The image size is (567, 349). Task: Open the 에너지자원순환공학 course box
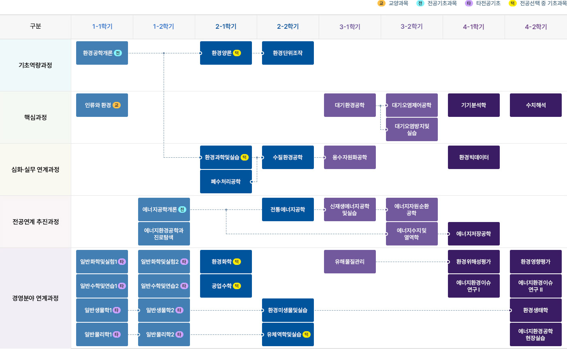[x=412, y=209]
